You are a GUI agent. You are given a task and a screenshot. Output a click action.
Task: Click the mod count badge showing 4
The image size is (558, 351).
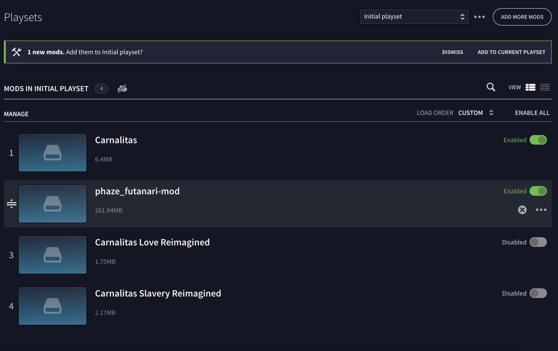click(x=101, y=89)
